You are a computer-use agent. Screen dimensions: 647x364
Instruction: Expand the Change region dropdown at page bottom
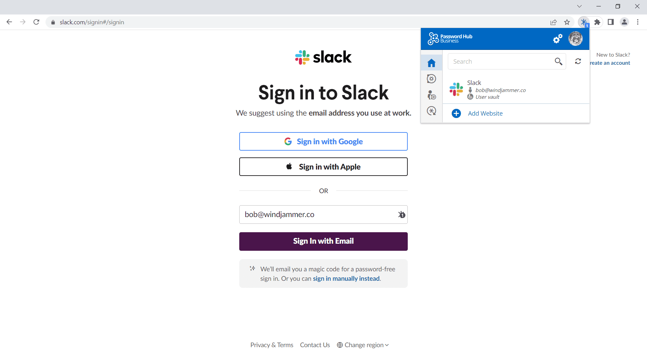point(364,345)
